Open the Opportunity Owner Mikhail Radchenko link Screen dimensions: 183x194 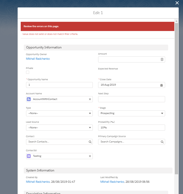click(x=38, y=59)
